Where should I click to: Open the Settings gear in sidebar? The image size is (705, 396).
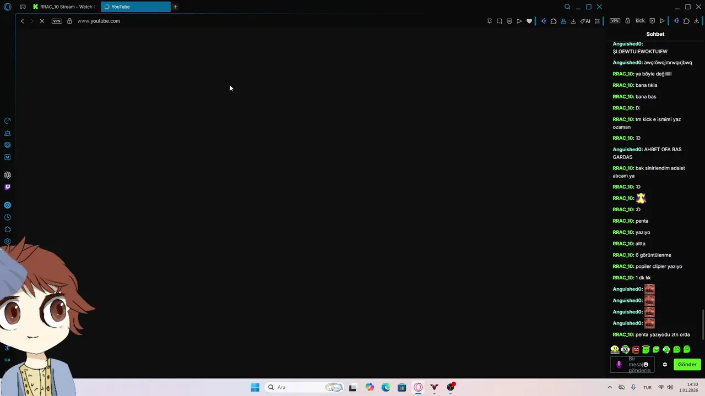8,241
